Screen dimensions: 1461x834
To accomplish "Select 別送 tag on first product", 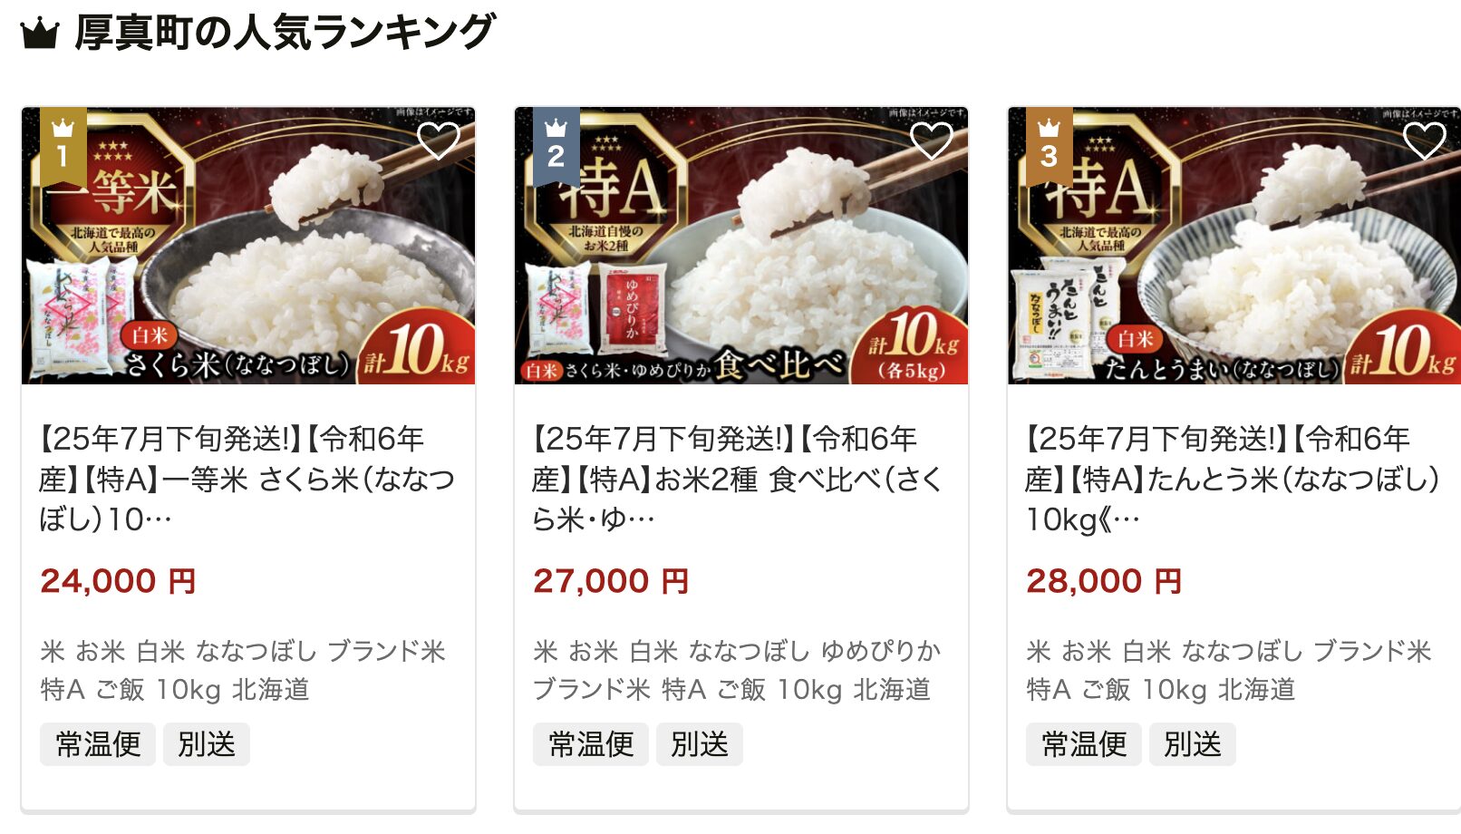I will [x=207, y=744].
